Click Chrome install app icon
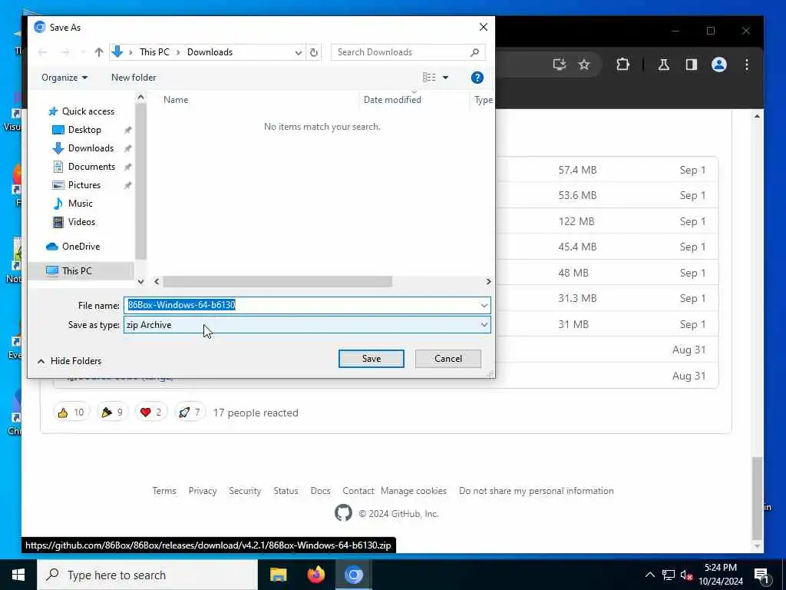This screenshot has height=590, width=786. (x=560, y=65)
